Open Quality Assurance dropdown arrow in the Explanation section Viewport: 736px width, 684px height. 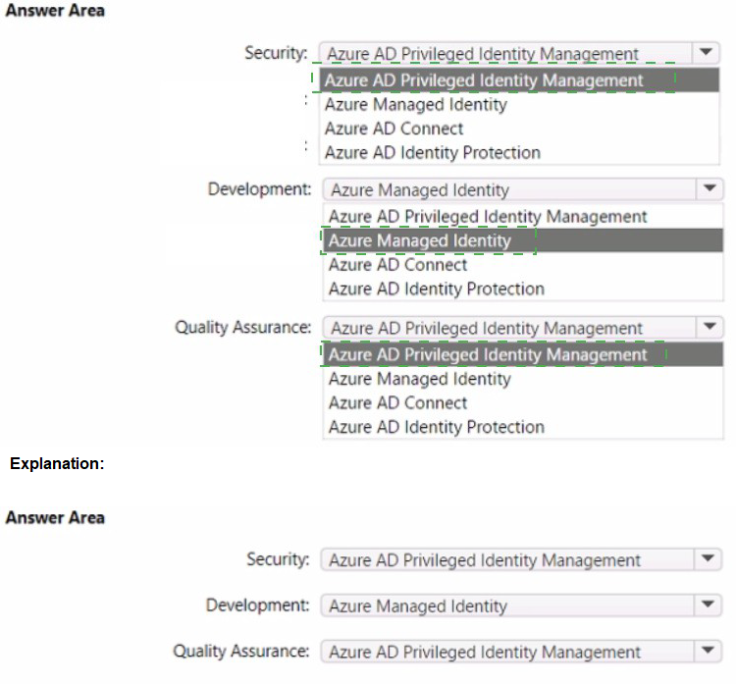click(708, 652)
